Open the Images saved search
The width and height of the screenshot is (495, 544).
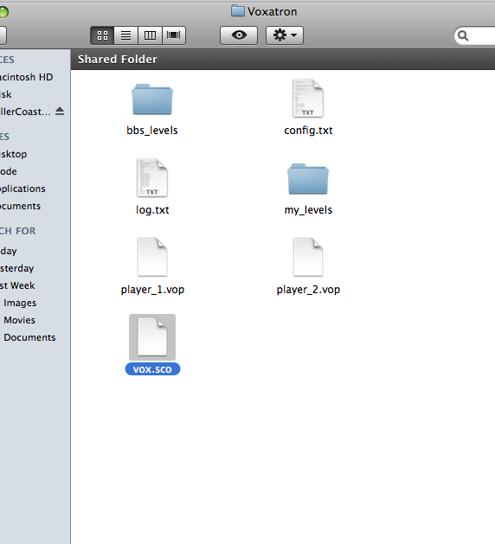pos(20,303)
